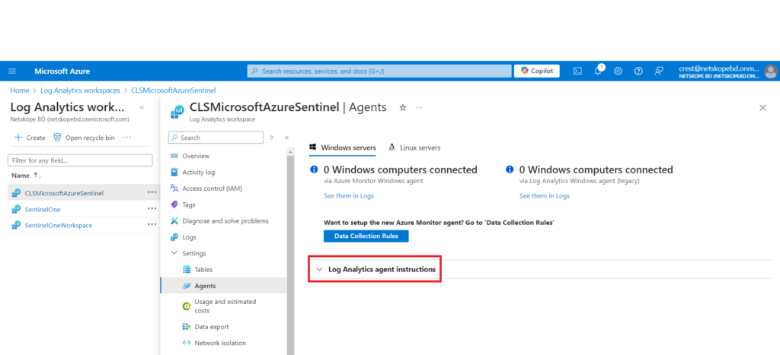Collapse the Settings section
780x355 pixels.
174,253
